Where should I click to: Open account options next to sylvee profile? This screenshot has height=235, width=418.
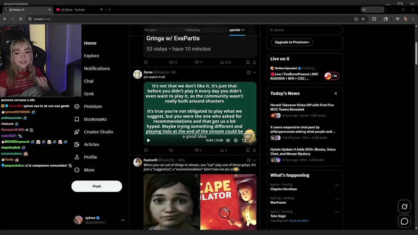(x=123, y=220)
